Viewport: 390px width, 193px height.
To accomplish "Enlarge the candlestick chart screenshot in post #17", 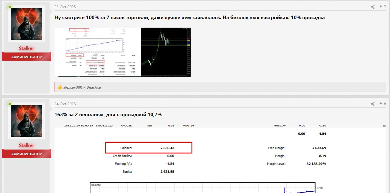I will pos(166,52).
